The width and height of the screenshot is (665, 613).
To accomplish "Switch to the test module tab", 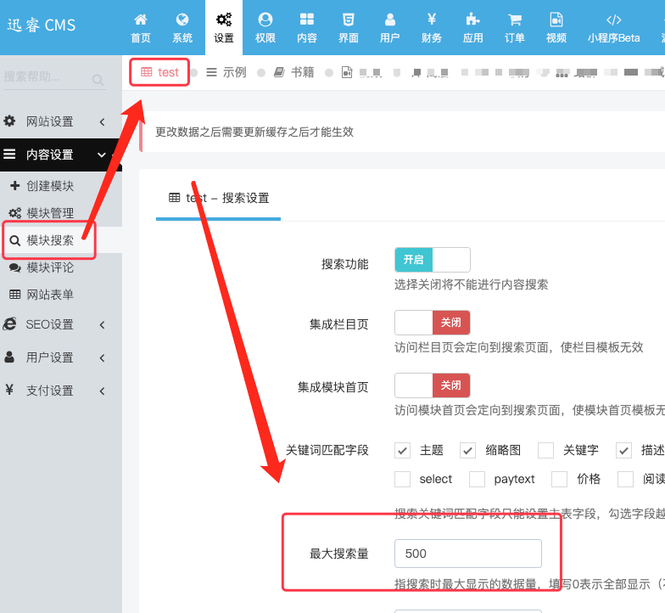I will click(159, 72).
